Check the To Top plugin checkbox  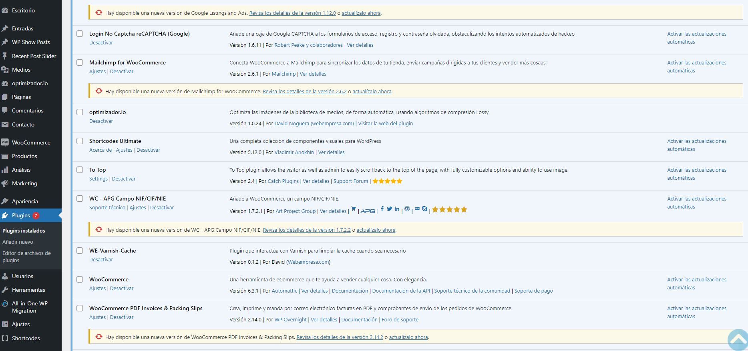80,170
